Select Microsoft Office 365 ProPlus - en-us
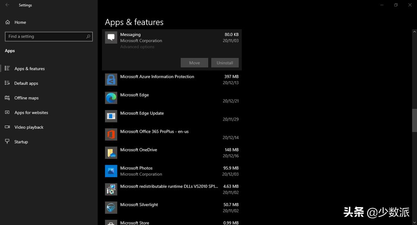 pos(172,134)
